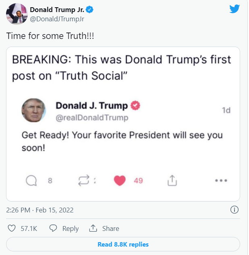Click the Reply speech bubble icon
This screenshot has width=249, height=255.
pos(53,228)
